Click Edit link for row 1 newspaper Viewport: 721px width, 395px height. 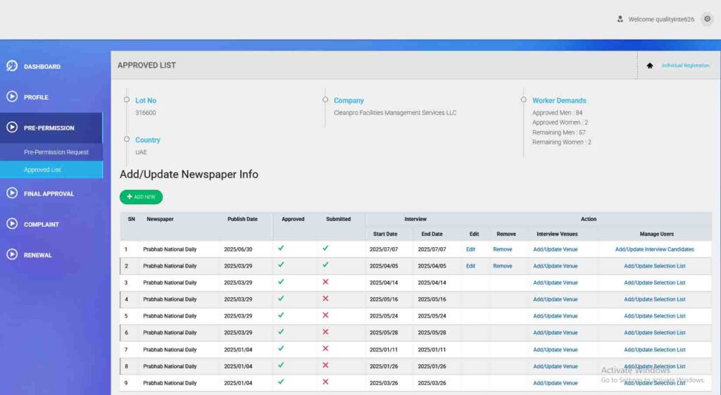click(470, 249)
